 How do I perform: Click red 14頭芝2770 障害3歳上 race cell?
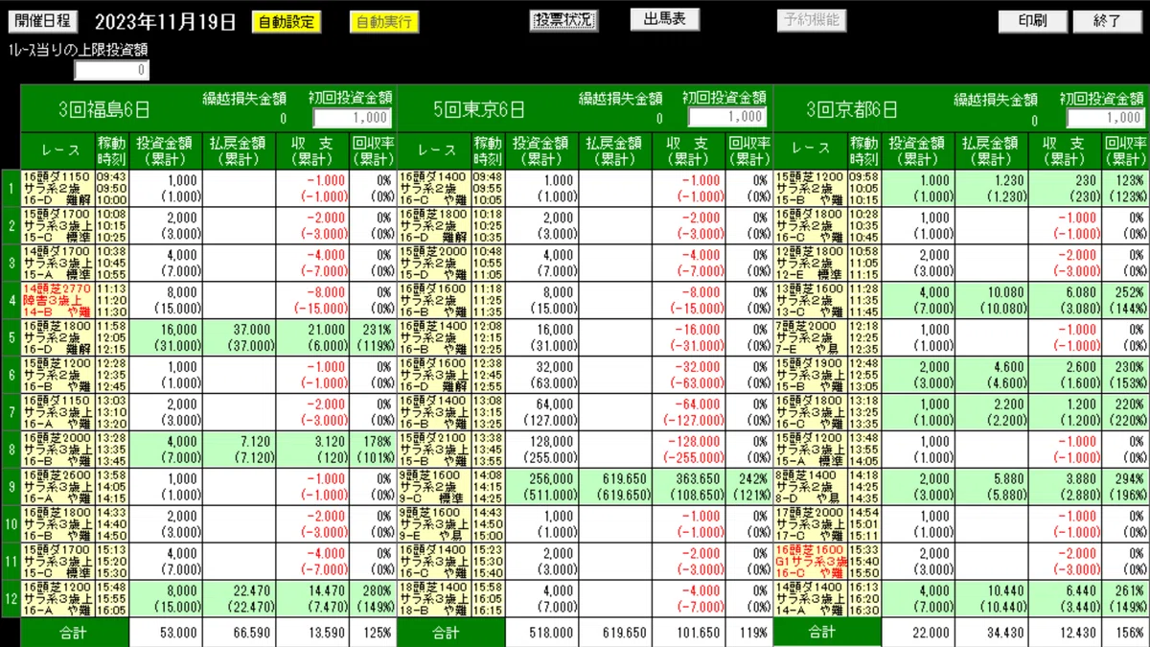57,300
